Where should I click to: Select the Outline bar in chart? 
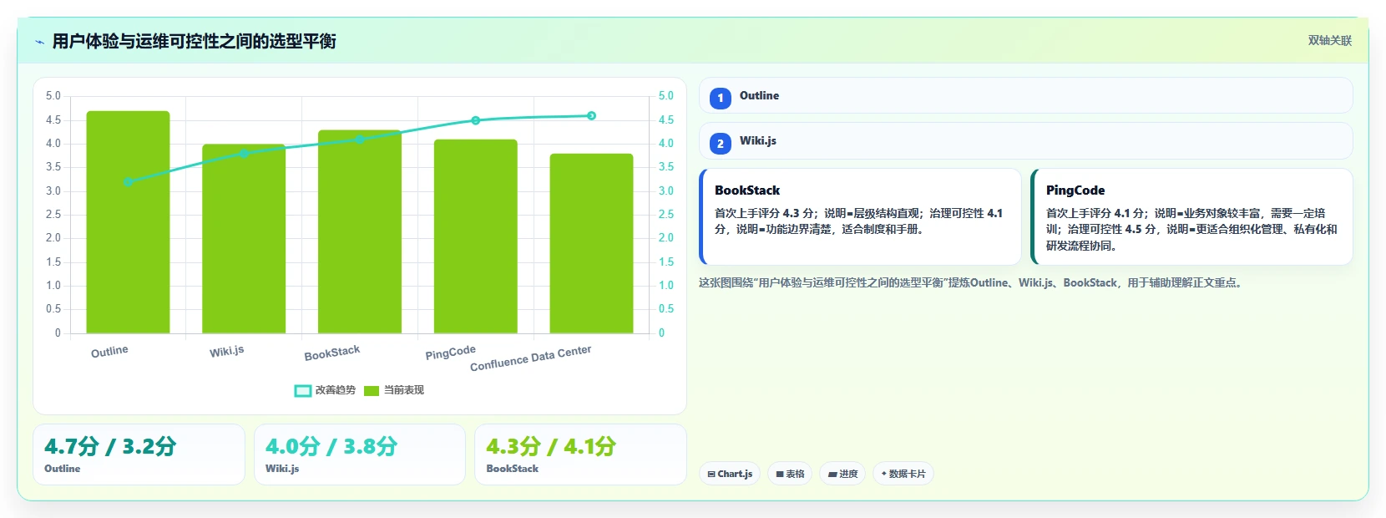(128, 222)
